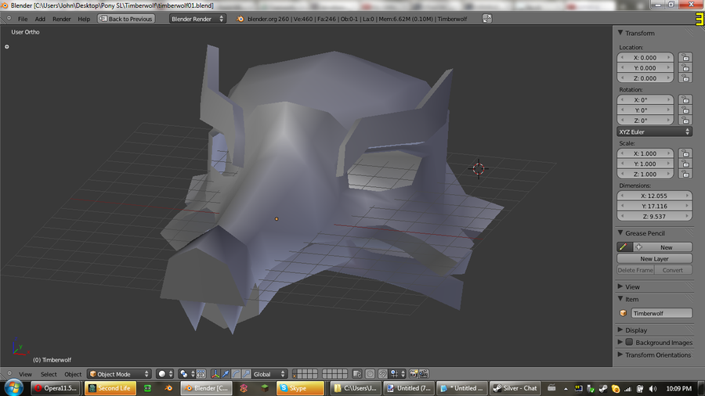The image size is (705, 396).
Task: Toggle the 3D manipulator axes icon
Action: tap(216, 374)
